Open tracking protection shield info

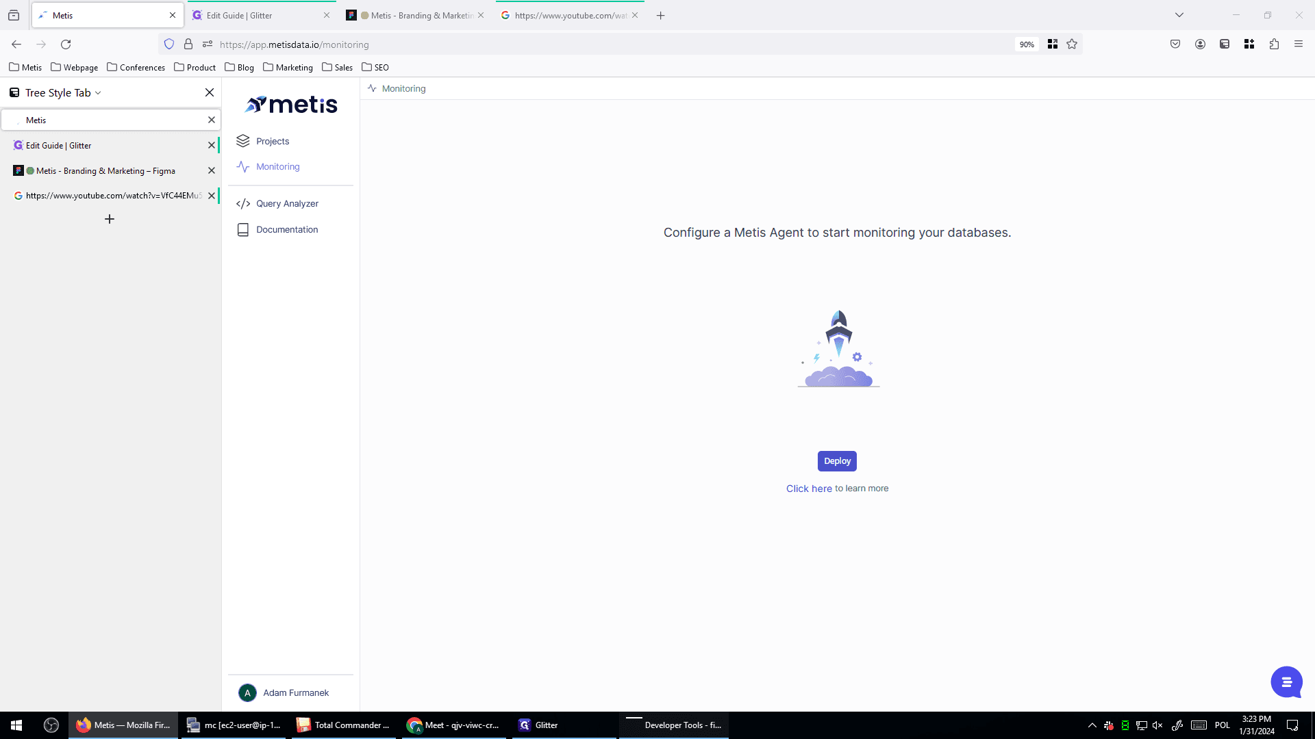click(169, 44)
